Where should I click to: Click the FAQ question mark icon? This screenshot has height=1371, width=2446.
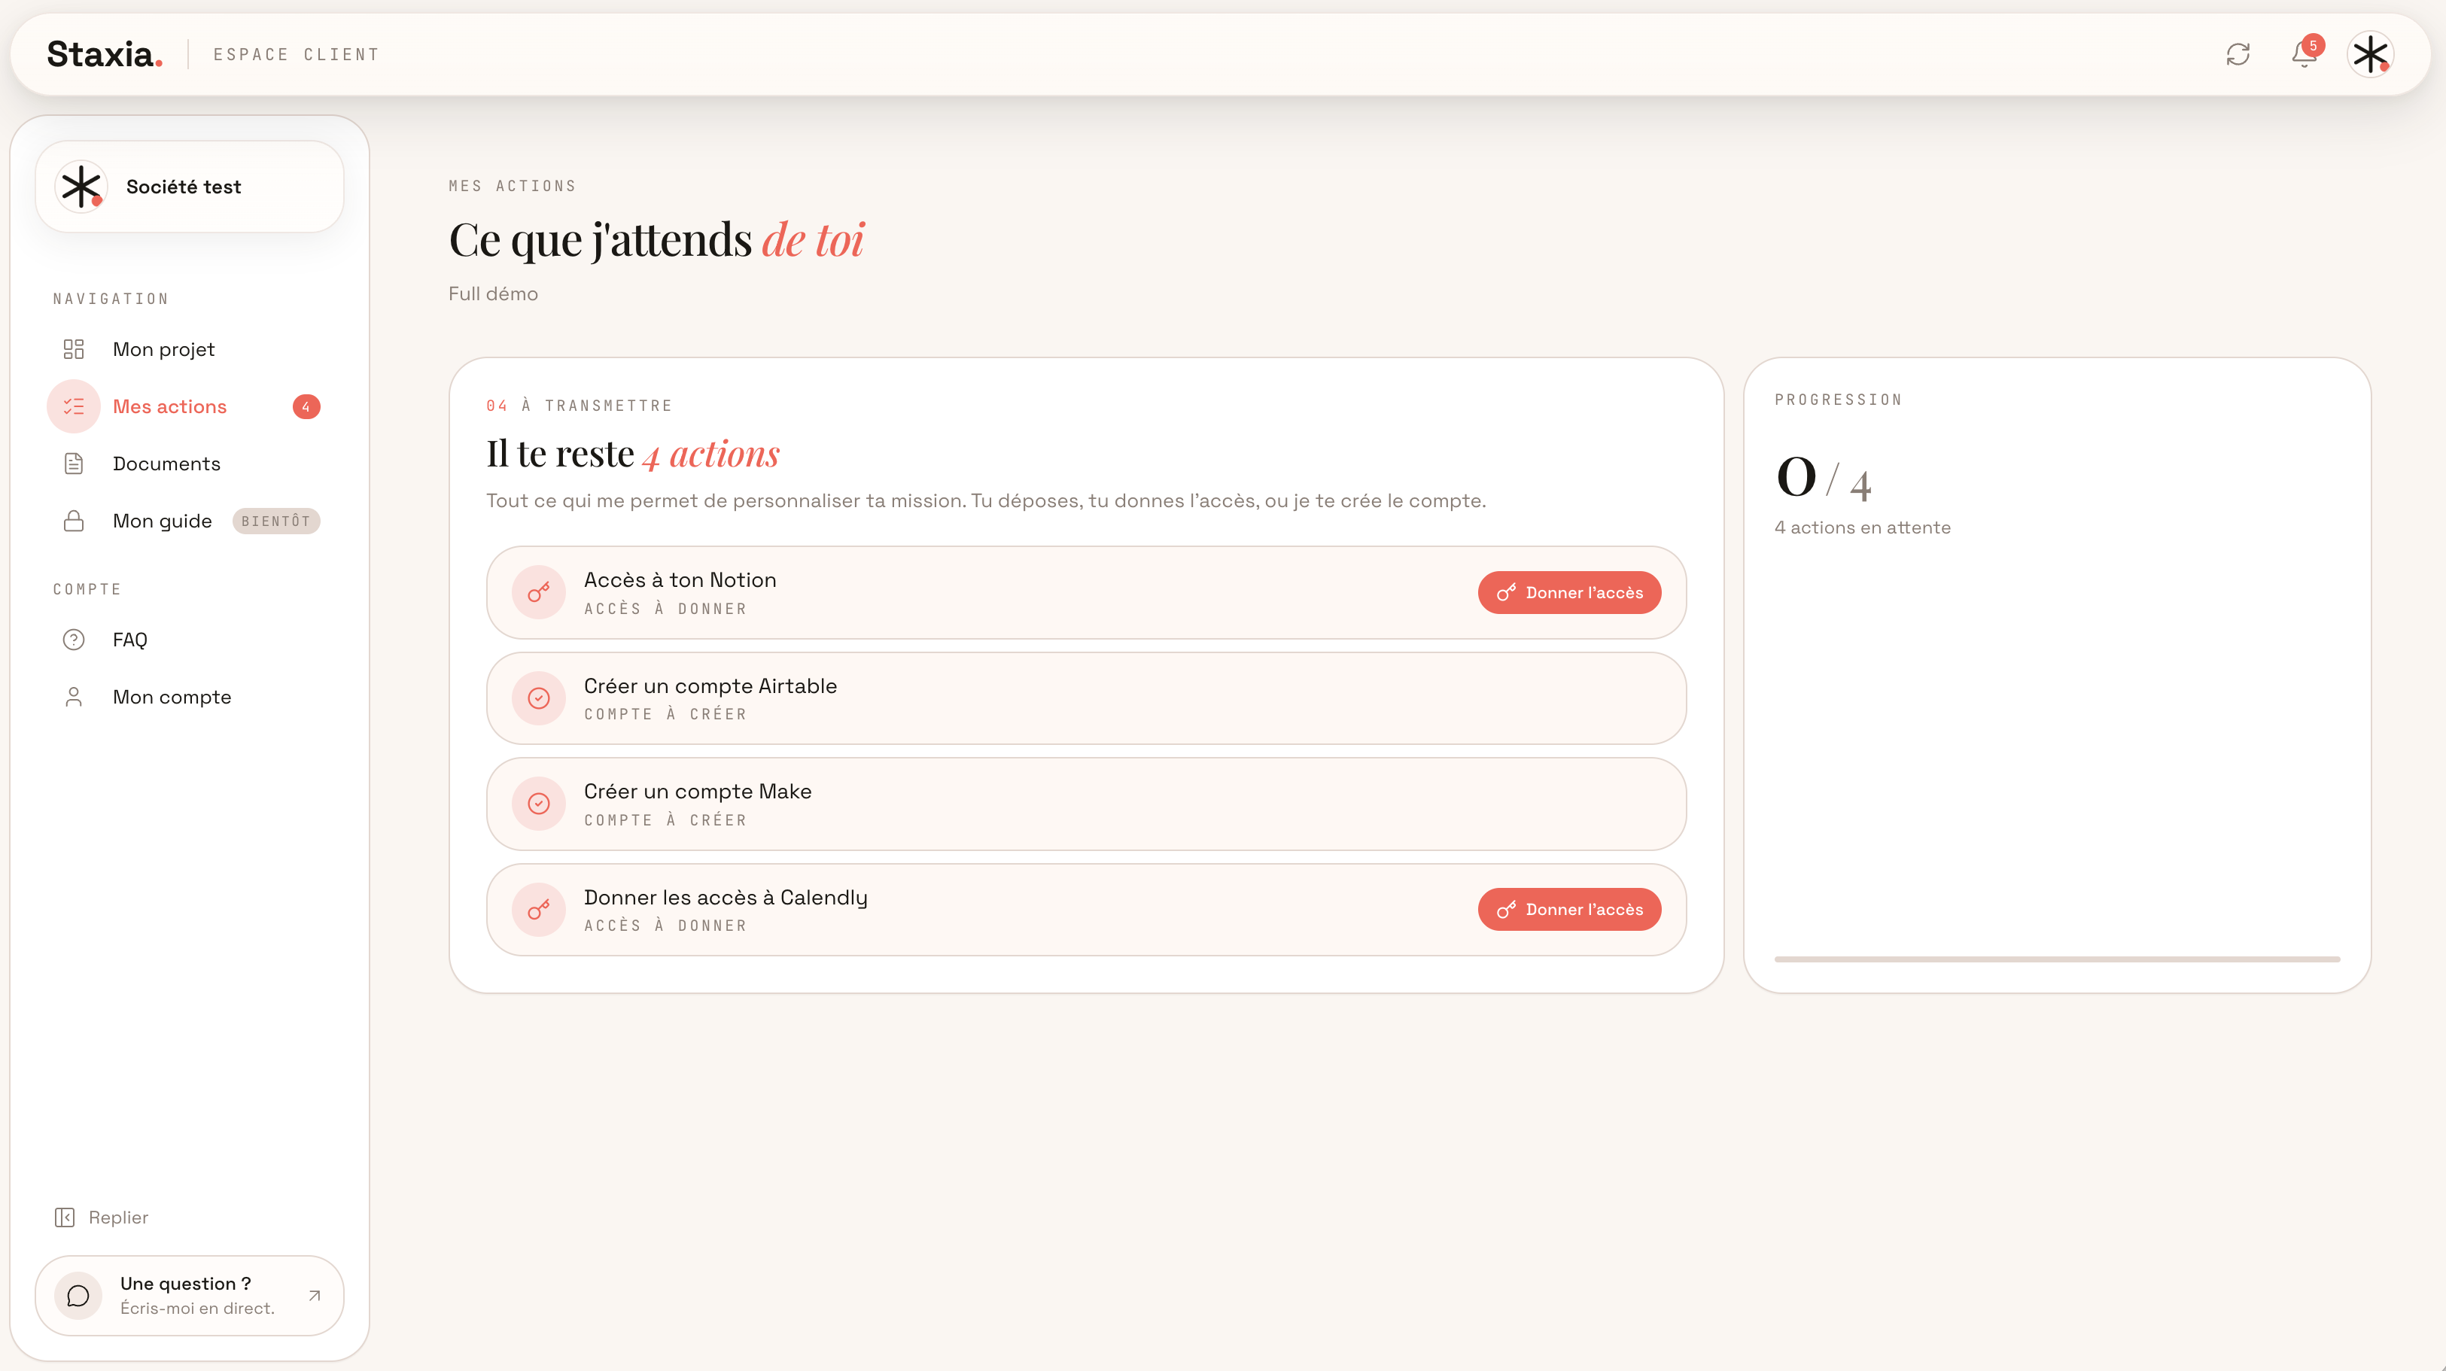coord(73,640)
